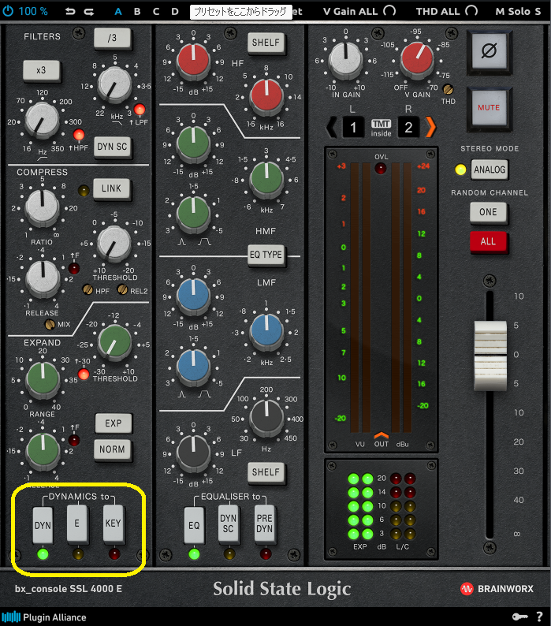The image size is (551, 626).
Task: Toggle the LF SHELF button
Action: [266, 472]
